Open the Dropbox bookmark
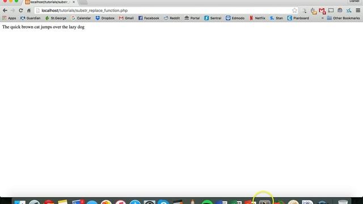This screenshot has width=363, height=204. pos(105,18)
